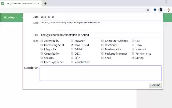Click the bookmark star icon

pos(148,10)
